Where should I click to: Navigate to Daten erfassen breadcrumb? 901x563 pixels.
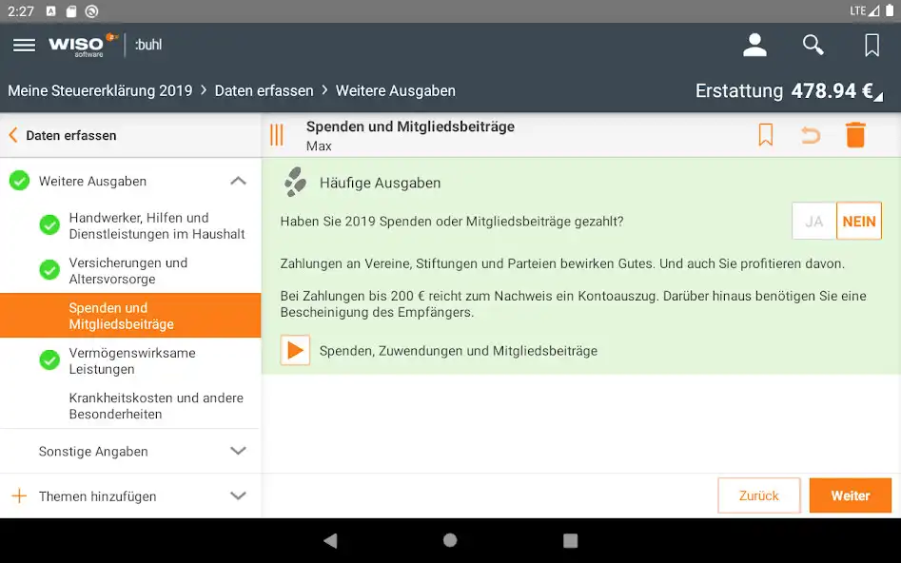pos(264,90)
